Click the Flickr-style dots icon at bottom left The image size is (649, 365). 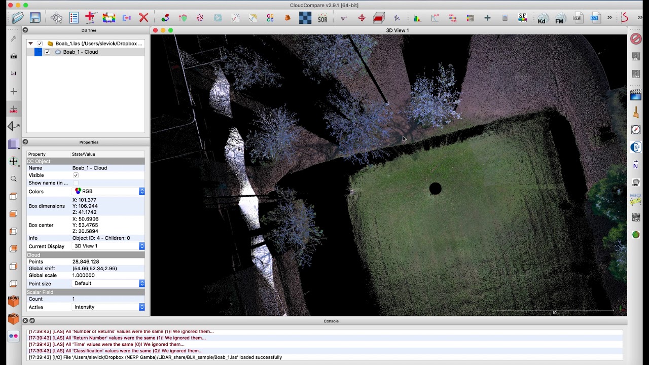click(14, 336)
